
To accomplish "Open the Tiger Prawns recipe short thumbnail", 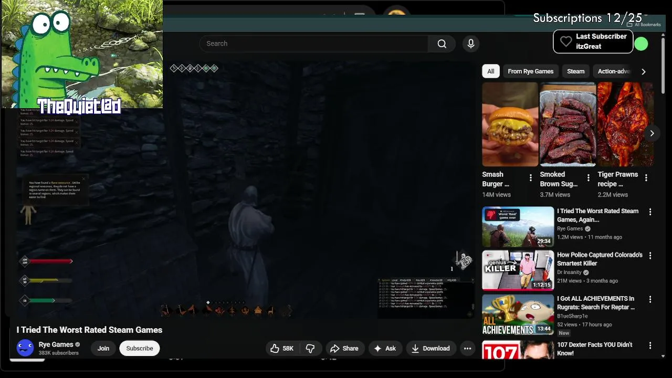I will click(625, 124).
